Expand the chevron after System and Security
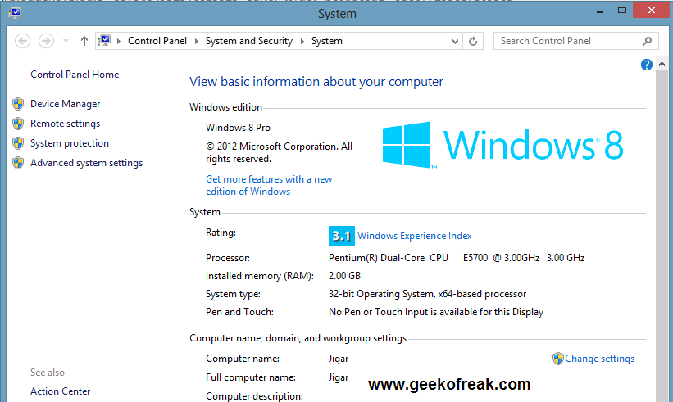Viewport: 673px width, 402px height. click(302, 41)
